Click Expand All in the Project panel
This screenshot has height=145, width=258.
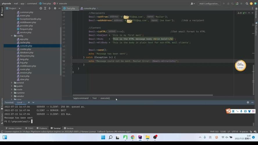coord(45,8)
